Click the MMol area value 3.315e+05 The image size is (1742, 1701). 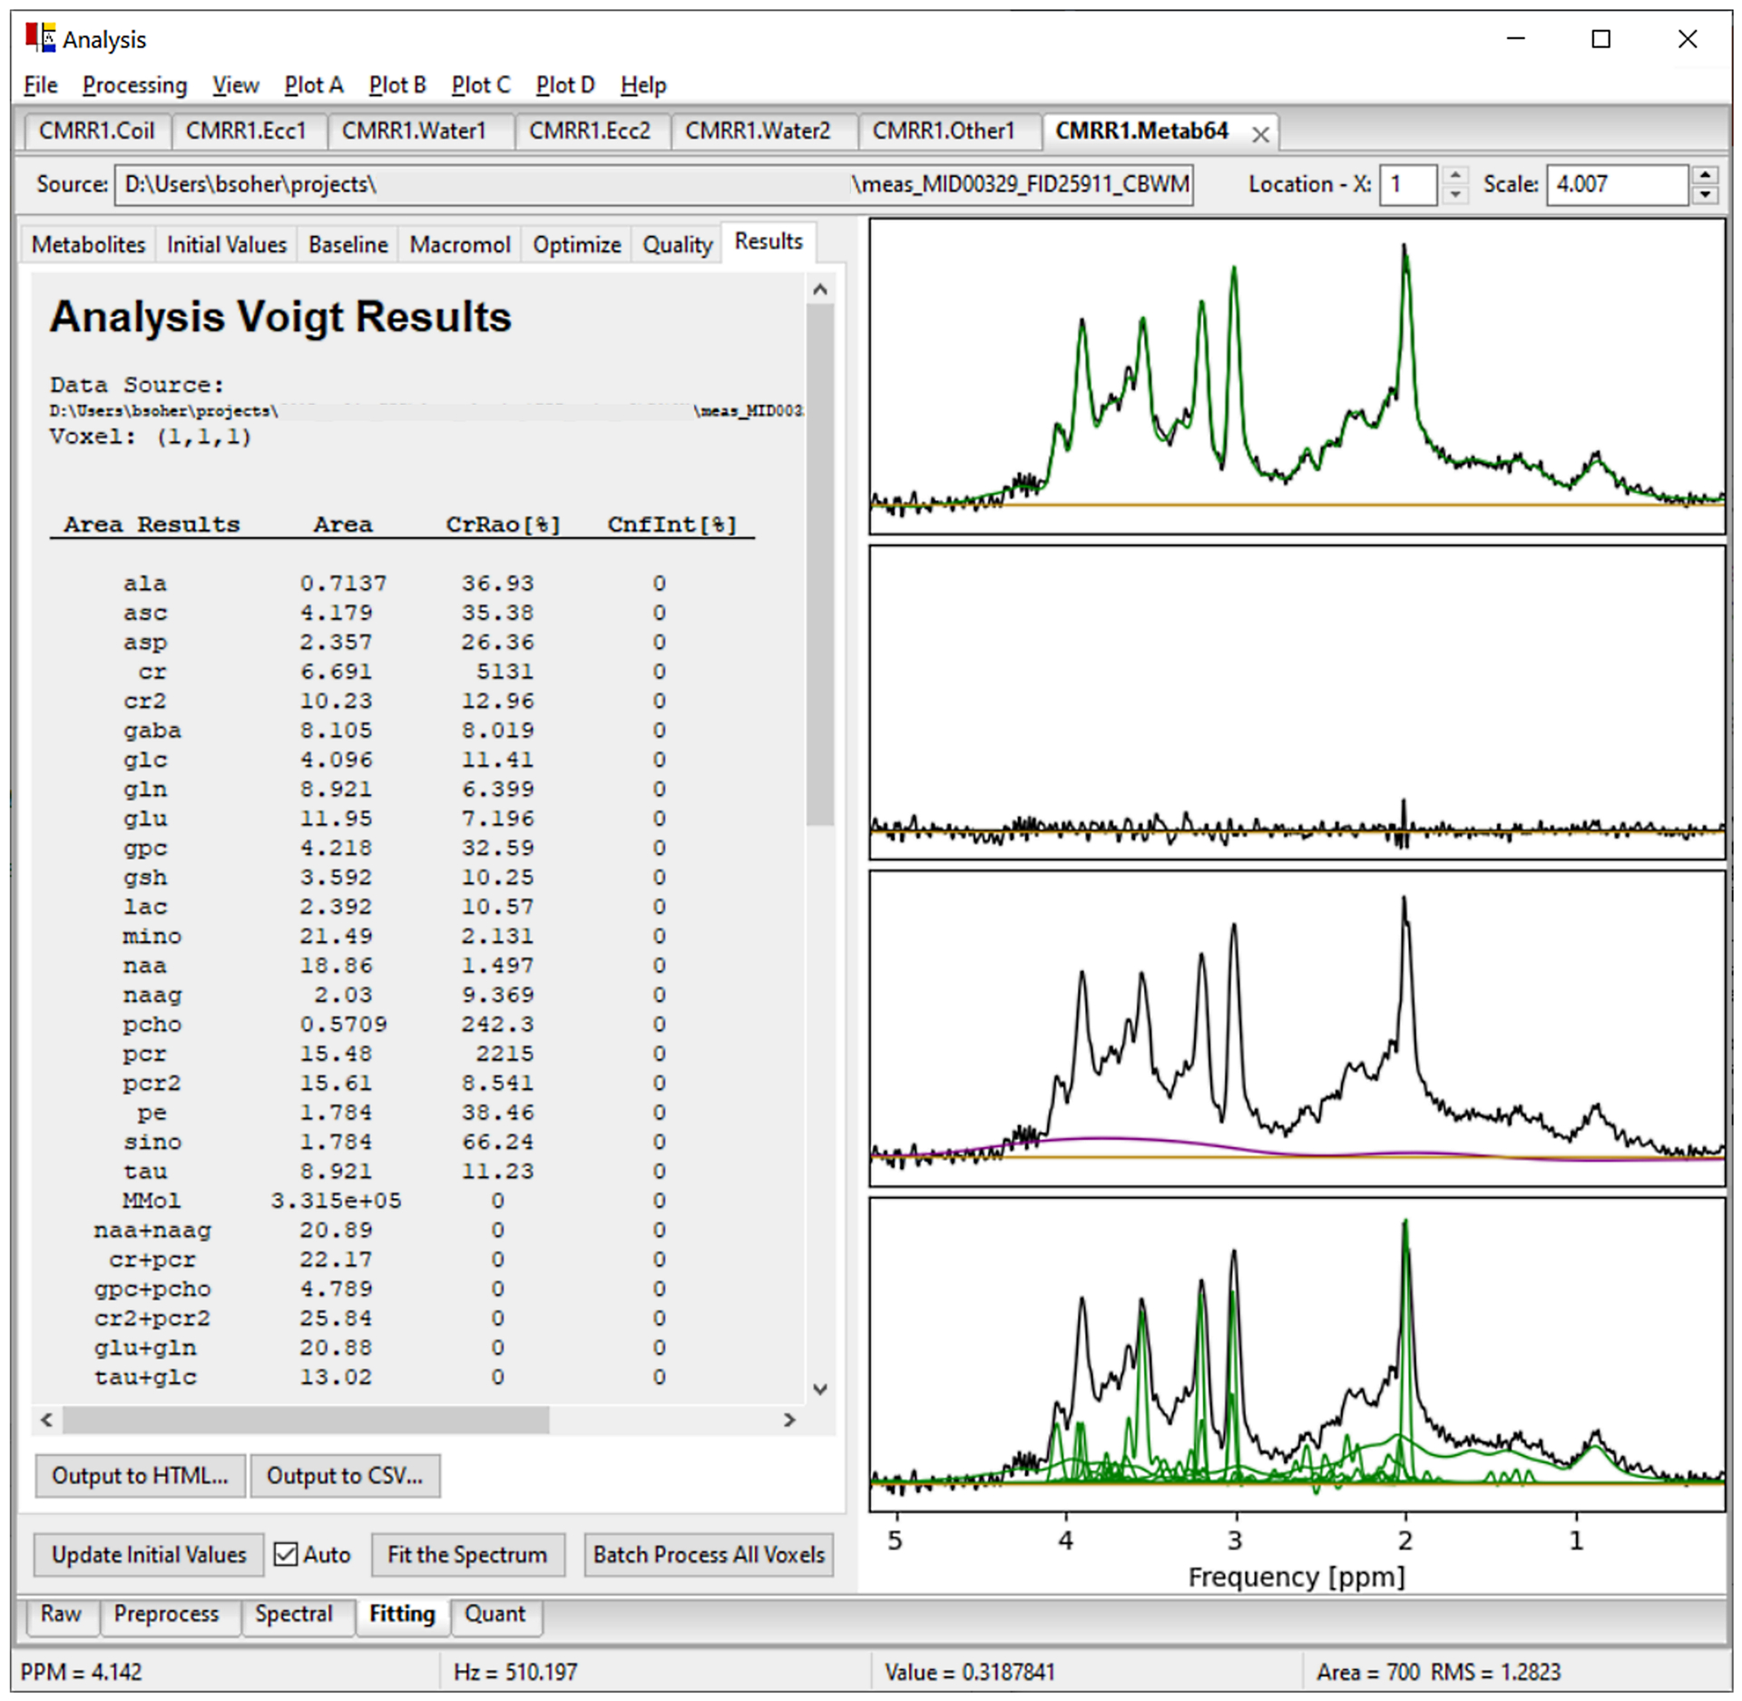(x=336, y=1200)
